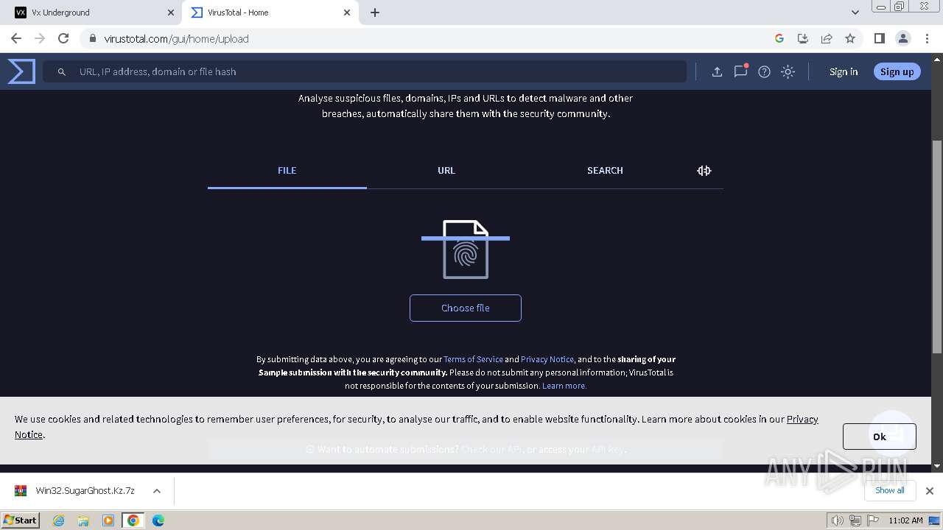
Task: Toggle the light/dark theme sun icon
Action: (x=788, y=71)
